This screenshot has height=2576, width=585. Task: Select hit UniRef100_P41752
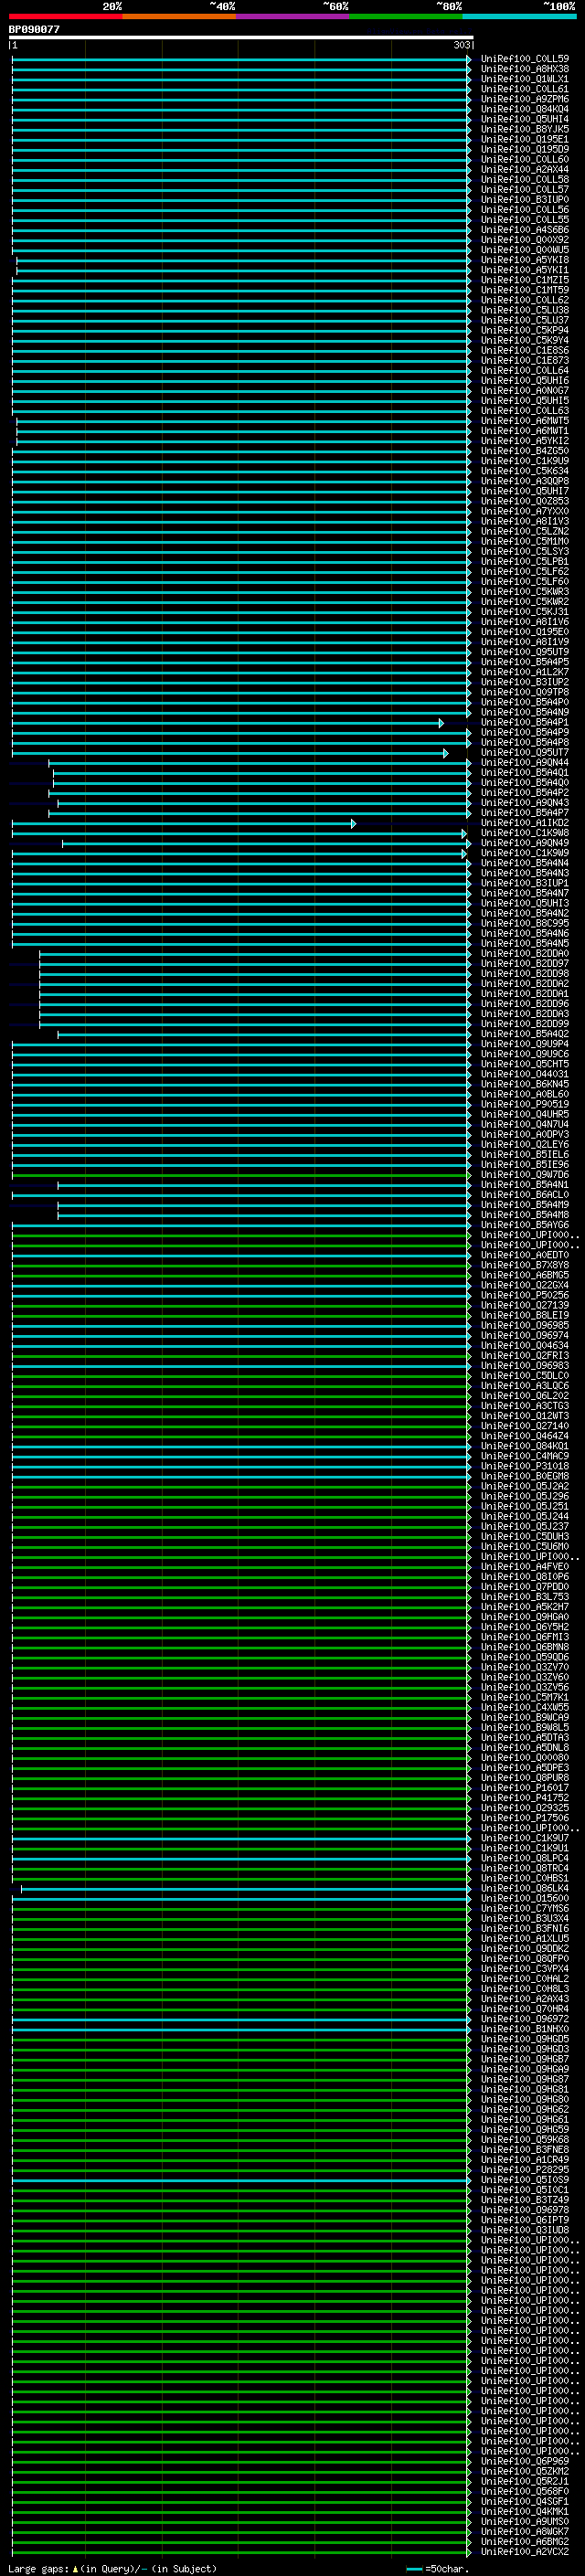(x=524, y=1798)
